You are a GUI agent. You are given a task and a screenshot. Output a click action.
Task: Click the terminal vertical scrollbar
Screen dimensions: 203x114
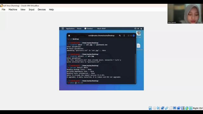(135, 69)
